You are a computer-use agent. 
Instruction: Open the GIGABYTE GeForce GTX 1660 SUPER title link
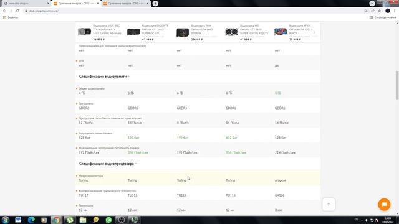tap(155, 29)
